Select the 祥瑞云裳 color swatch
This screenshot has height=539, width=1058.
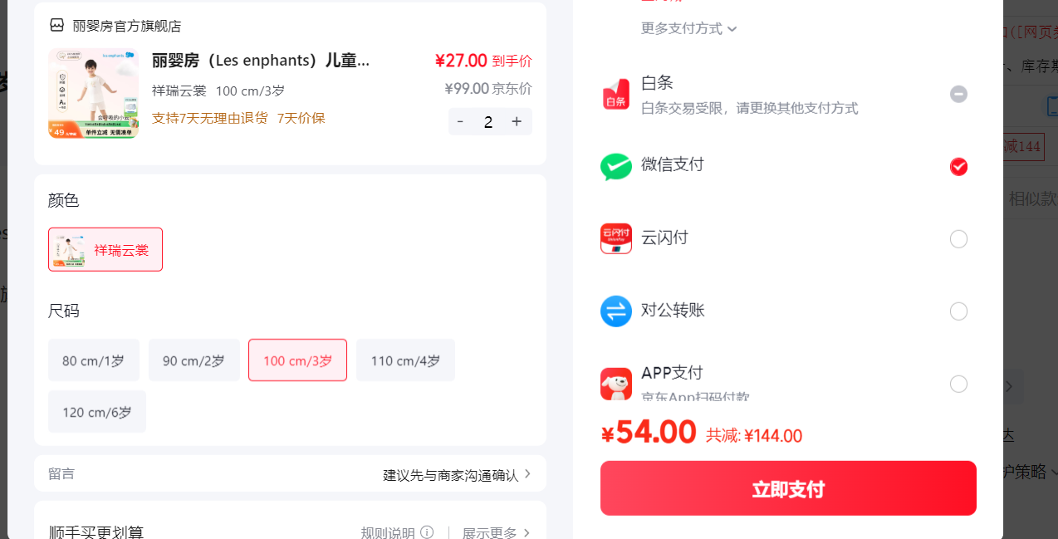pyautogui.click(x=105, y=250)
